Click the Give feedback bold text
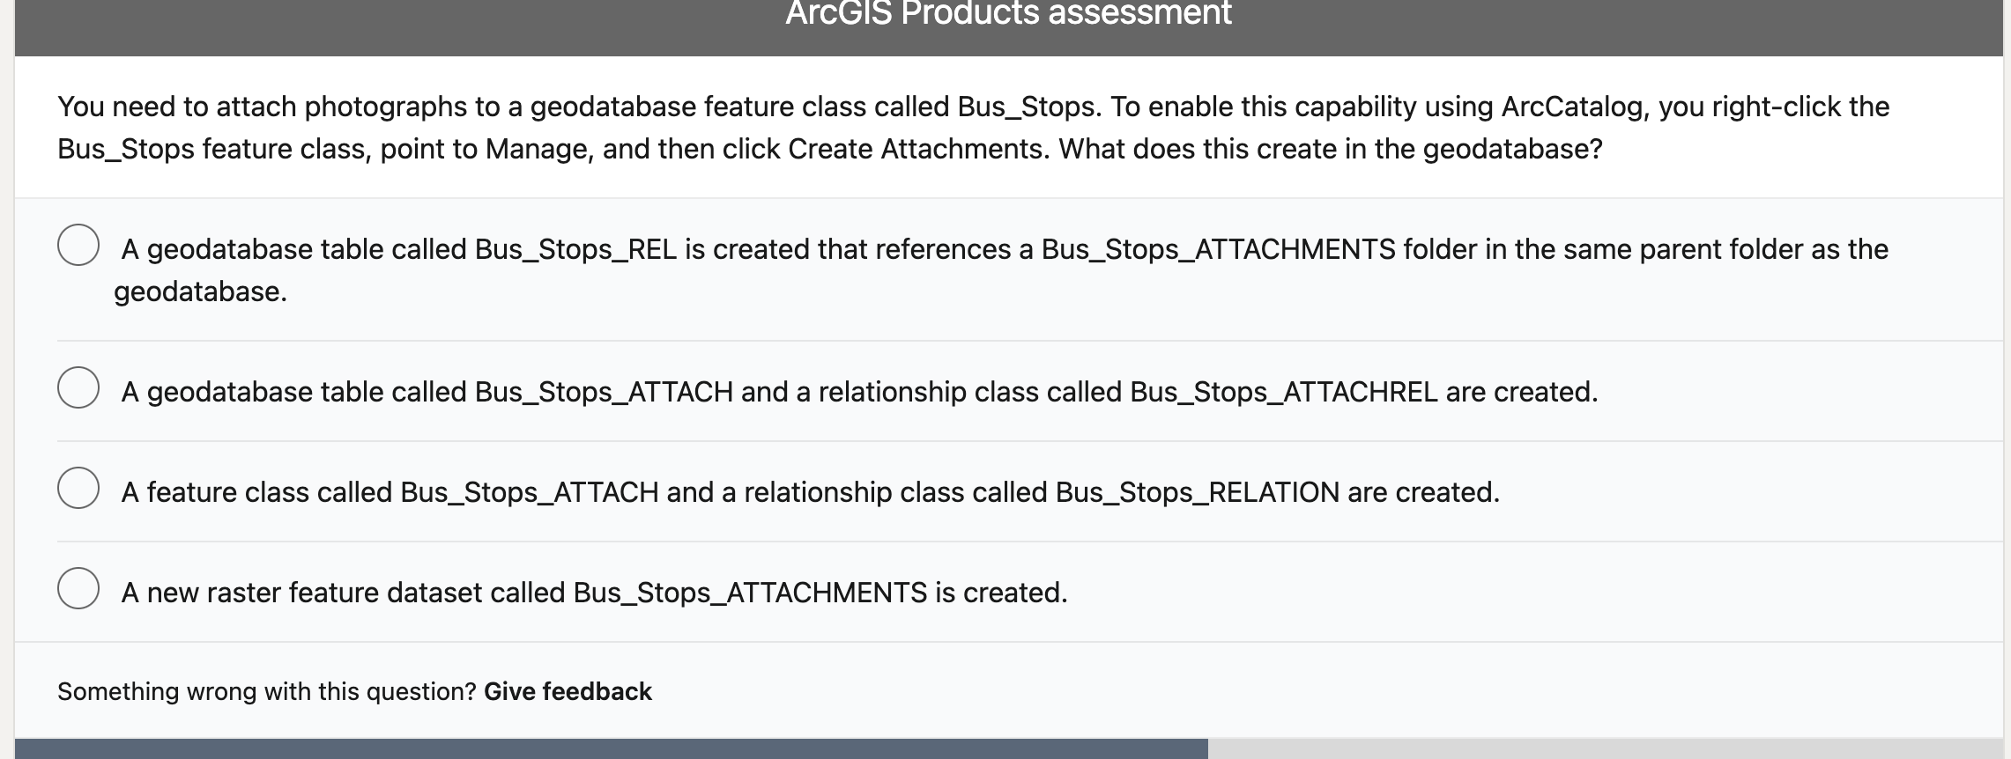This screenshot has height=759, width=2011. [568, 692]
